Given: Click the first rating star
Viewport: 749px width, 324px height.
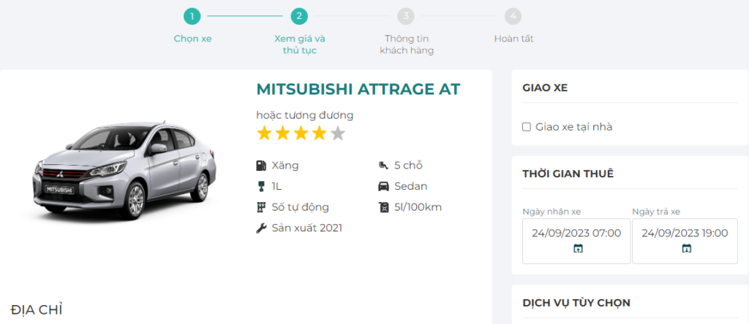Looking at the screenshot, I should coord(264,134).
